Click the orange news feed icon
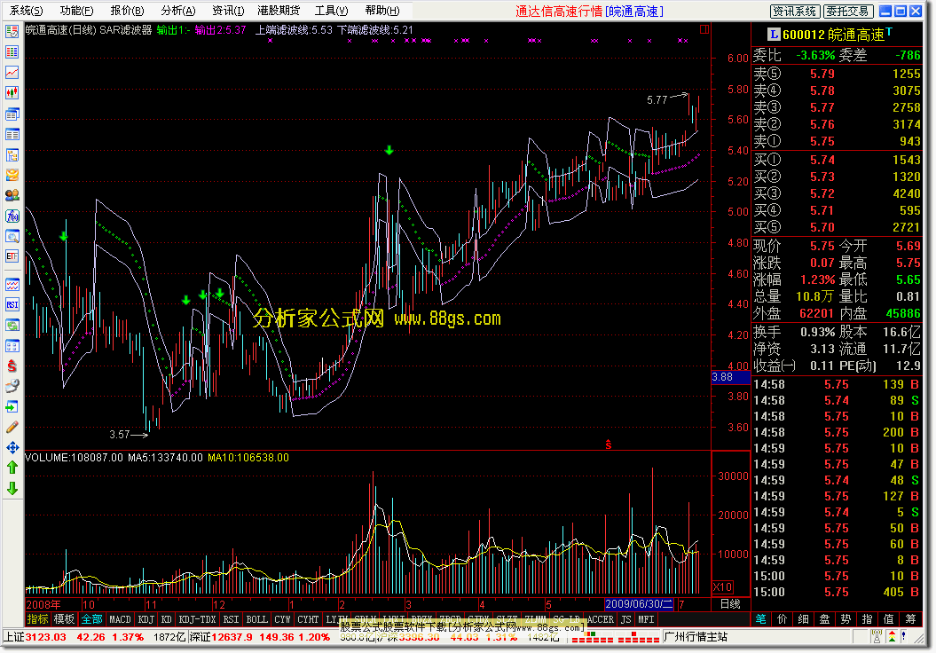Viewport: 936px width, 653px height. tap(12, 175)
